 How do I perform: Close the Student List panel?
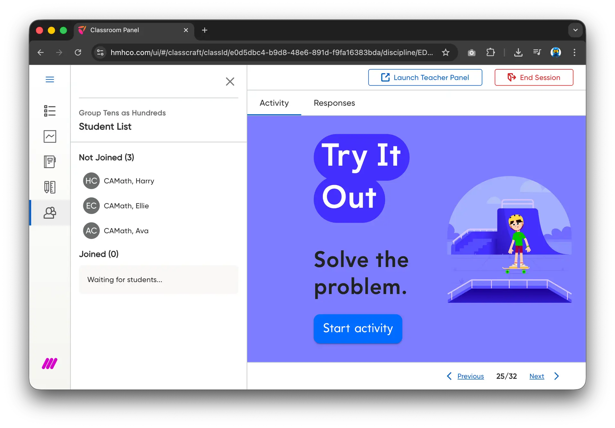[x=230, y=81]
